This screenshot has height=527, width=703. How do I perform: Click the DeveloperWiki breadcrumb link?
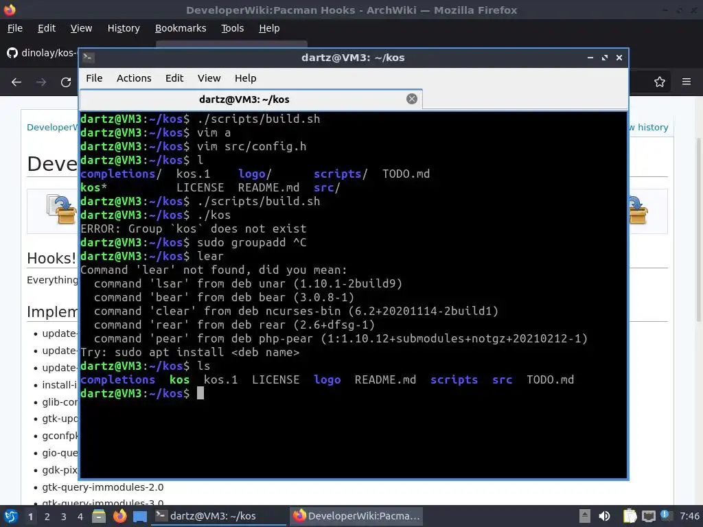(x=52, y=127)
